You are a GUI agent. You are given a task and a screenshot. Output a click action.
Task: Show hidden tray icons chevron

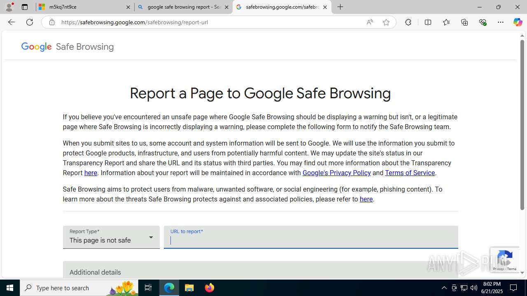tap(444, 288)
